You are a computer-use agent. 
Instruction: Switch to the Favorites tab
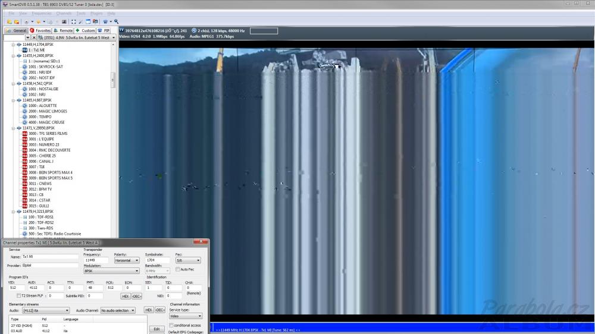(x=40, y=30)
